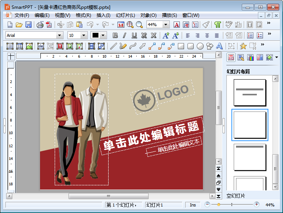Click the star favorites icon
The image size is (283, 213).
tap(243, 46)
